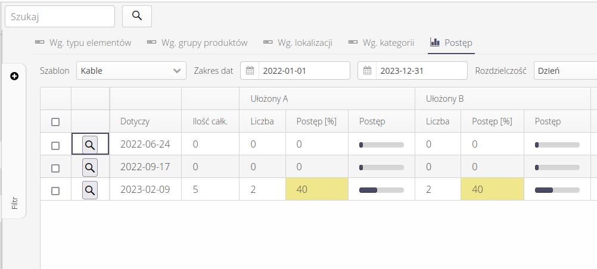This screenshot has width=597, height=269.
Task: Click Liczba value 2 under Ułożony B
Action: click(x=429, y=189)
